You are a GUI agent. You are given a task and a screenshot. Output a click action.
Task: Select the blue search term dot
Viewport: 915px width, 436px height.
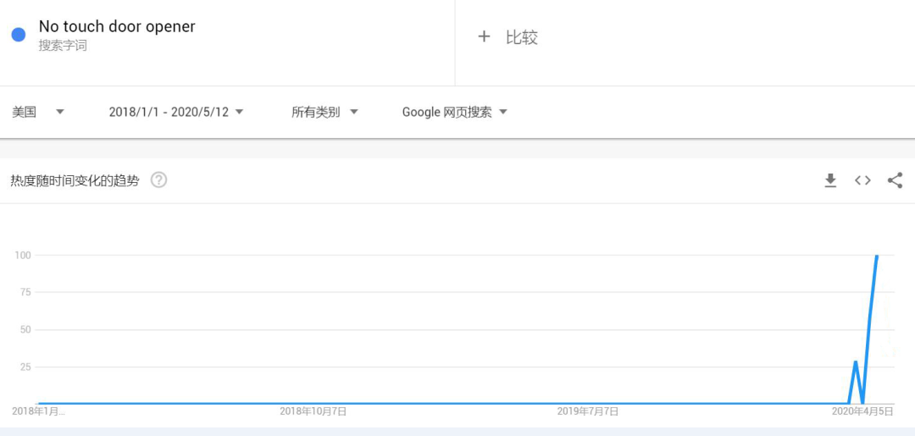[x=19, y=35]
